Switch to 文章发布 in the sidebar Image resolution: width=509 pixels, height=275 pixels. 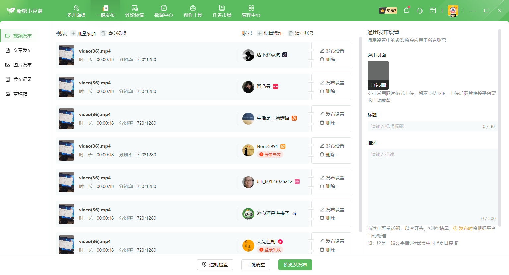click(x=22, y=50)
